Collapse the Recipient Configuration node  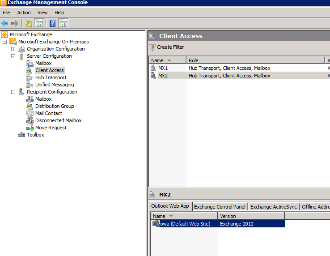pos(13,92)
